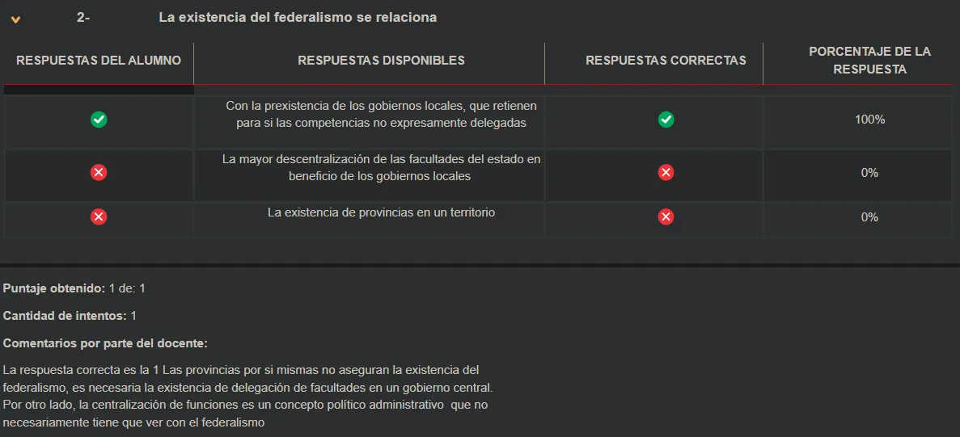This screenshot has height=437, width=960.
Task: Click red X beside provinces answer, student column
Action: coord(99,216)
